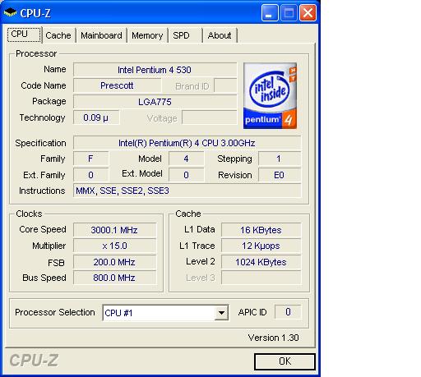Select the CPU #1 combo box
Screen dimensions: 421x377
[x=165, y=312]
